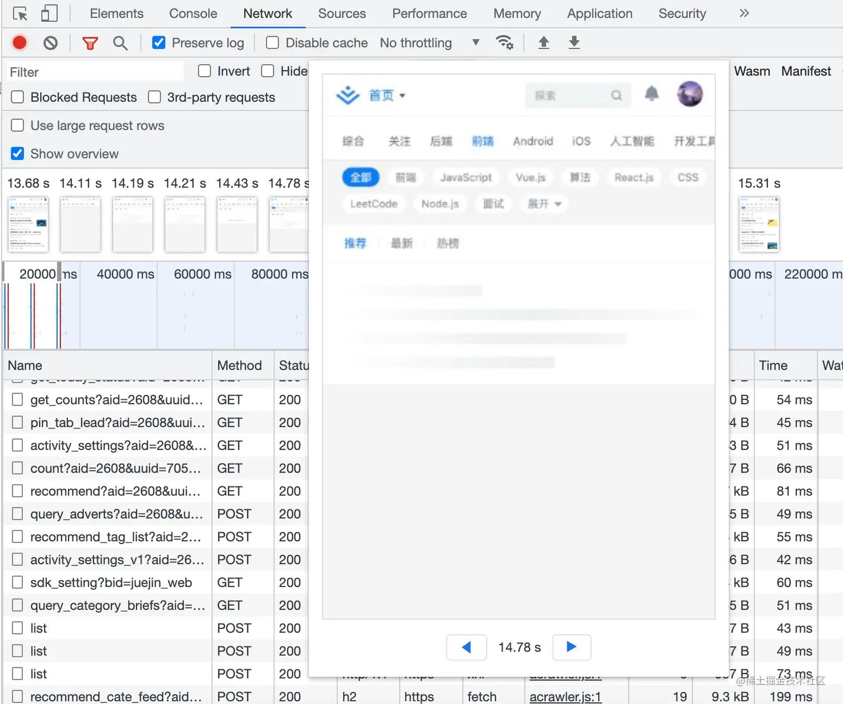Uncheck Preserve log

pos(159,42)
